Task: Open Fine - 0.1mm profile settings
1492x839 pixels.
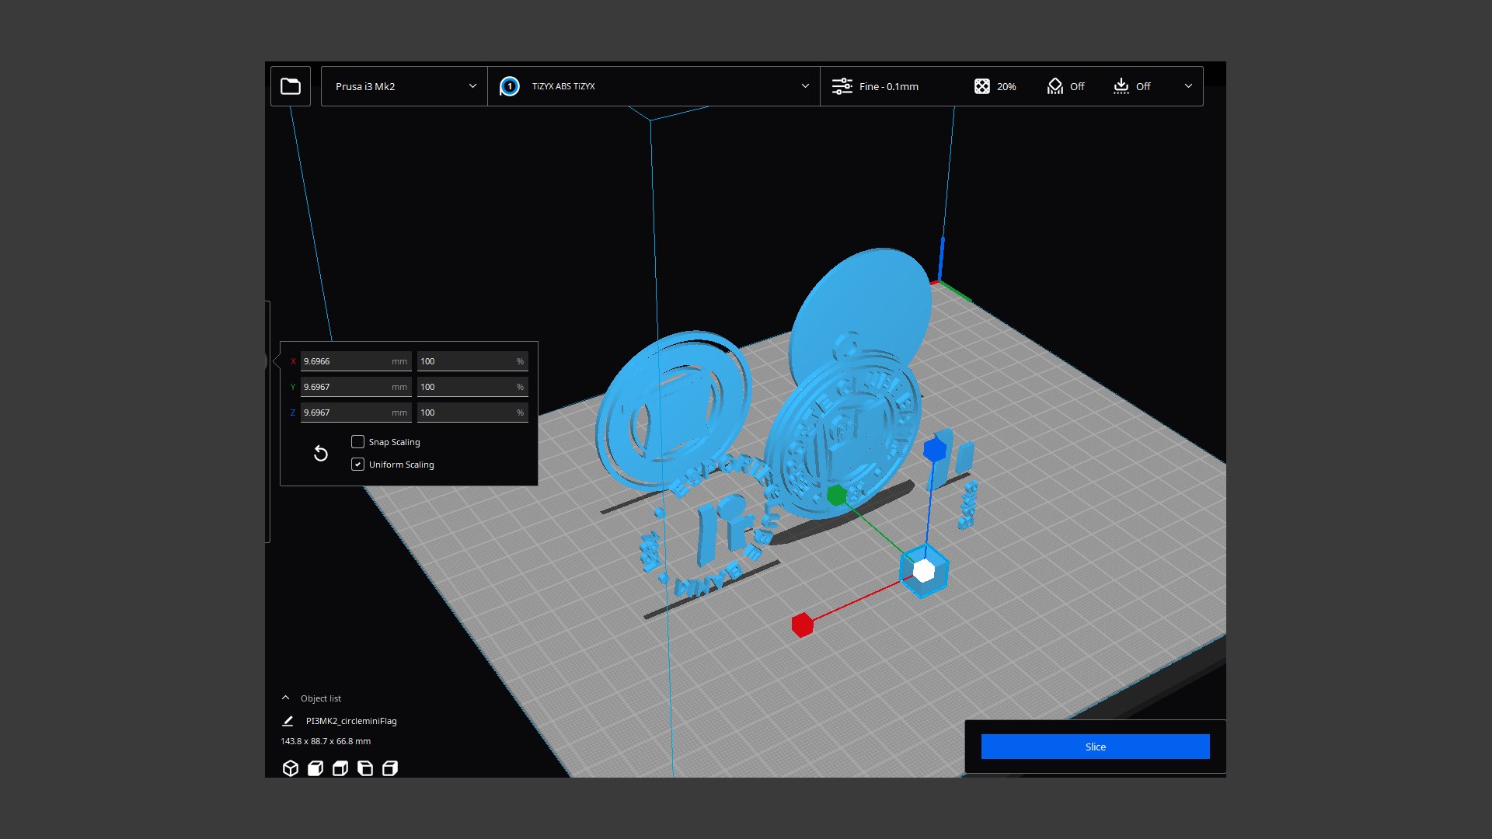Action: [x=875, y=86]
